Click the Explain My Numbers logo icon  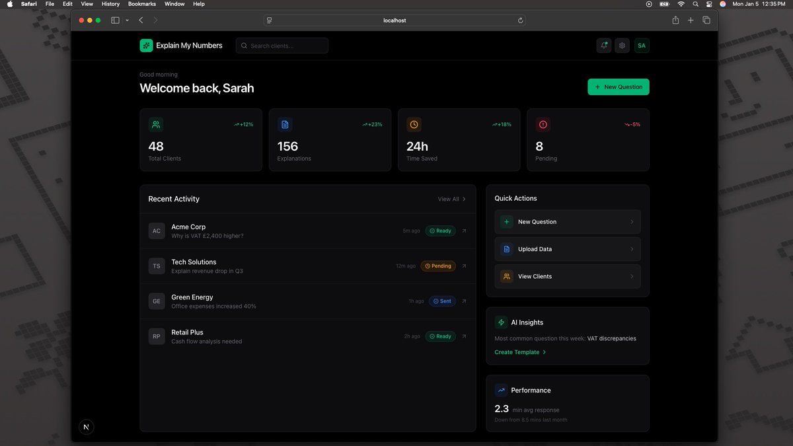(146, 46)
